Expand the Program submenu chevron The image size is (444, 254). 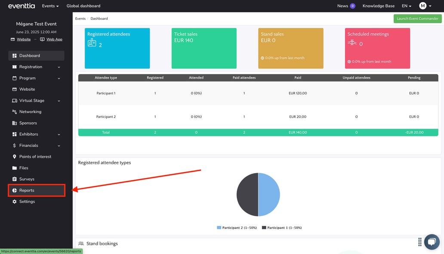click(59, 78)
